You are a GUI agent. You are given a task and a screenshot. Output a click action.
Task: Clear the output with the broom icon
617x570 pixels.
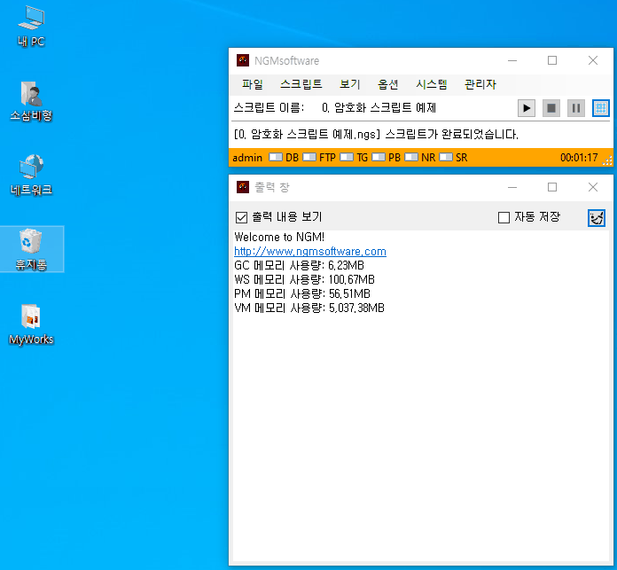596,217
